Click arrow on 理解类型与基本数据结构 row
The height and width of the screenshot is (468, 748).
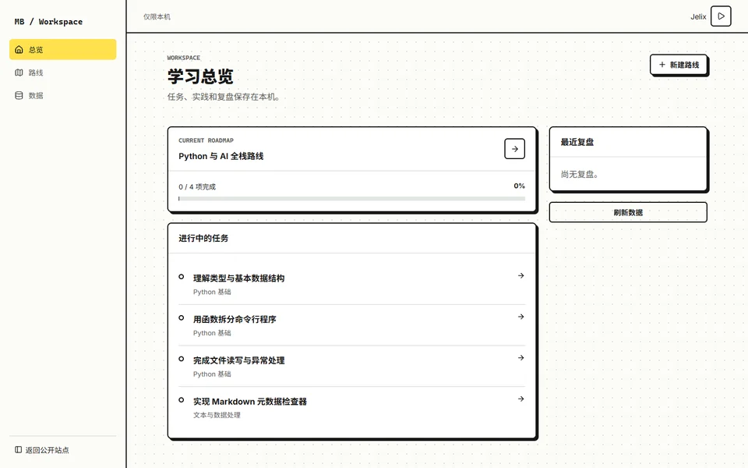point(521,275)
